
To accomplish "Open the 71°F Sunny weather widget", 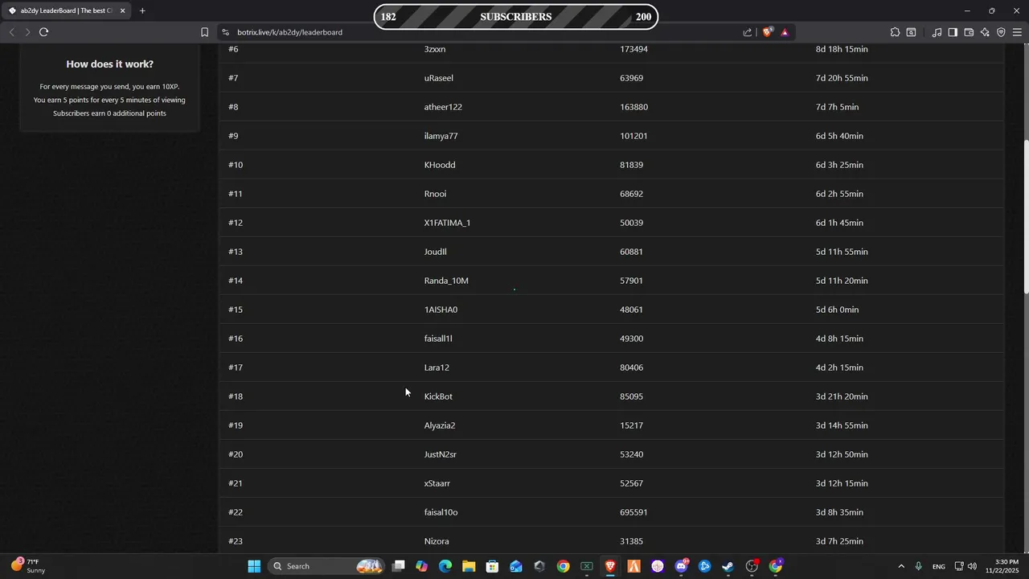I will (28, 566).
